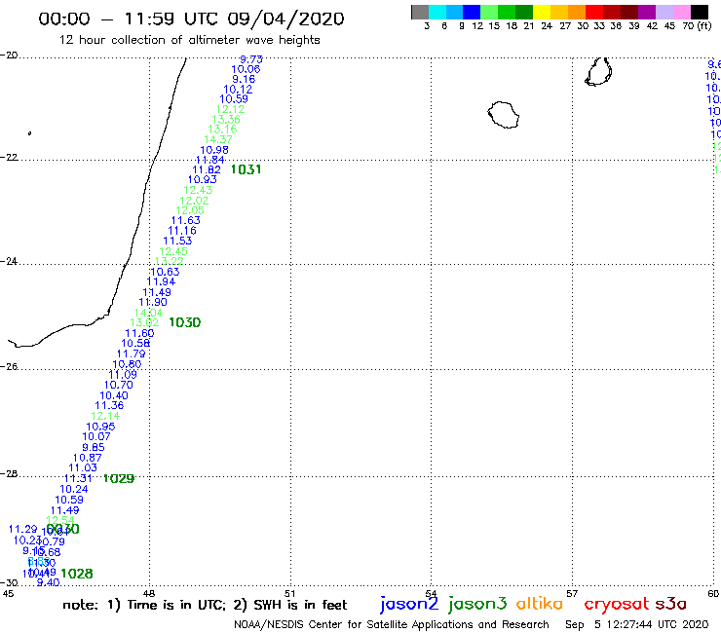The width and height of the screenshot is (721, 633).
Task: Click the yellow 24 ft legend swatch
Action: (542, 12)
